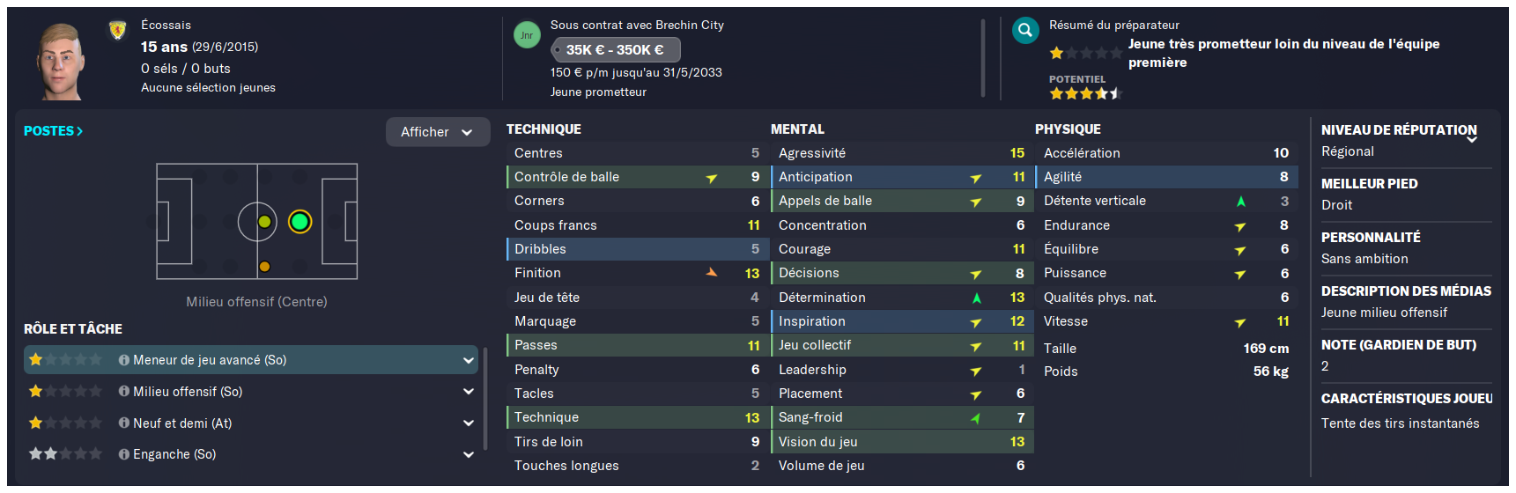1516x493 pixels.
Task: Click the scout report magnifier icon
Action: (1025, 31)
